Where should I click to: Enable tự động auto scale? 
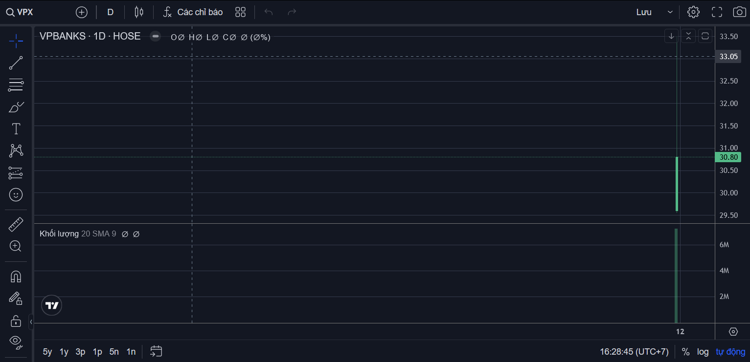pyautogui.click(x=730, y=352)
